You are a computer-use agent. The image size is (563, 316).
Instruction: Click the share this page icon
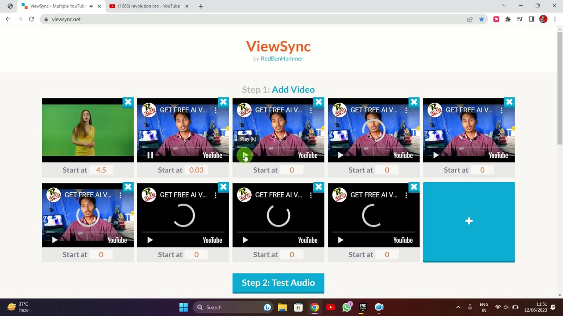pos(470,19)
